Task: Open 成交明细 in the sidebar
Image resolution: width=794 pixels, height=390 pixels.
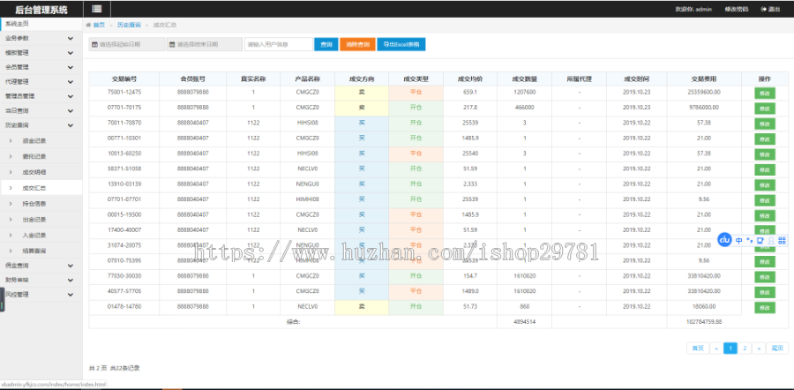Action: click(x=34, y=172)
